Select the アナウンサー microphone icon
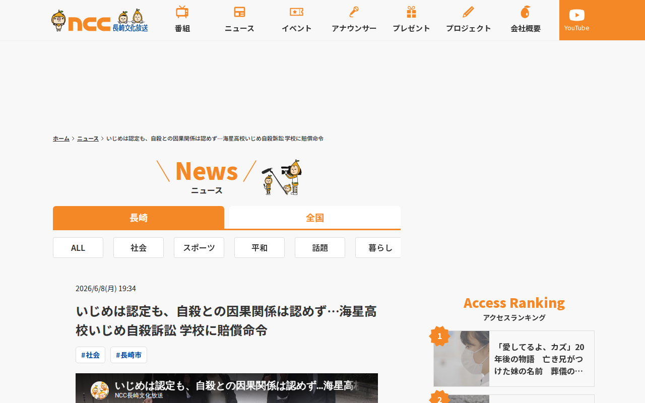Image resolution: width=645 pixels, height=403 pixels. [354, 12]
